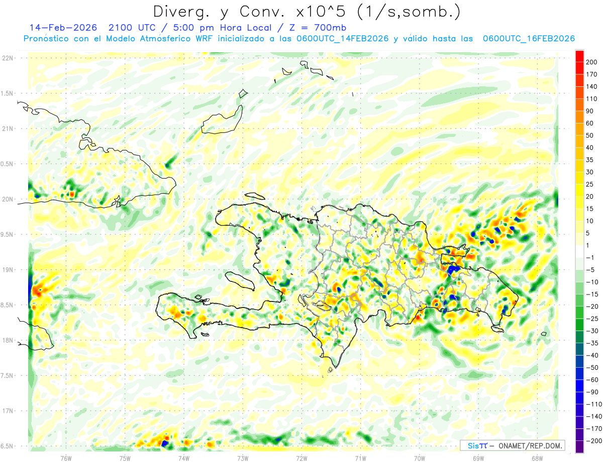The height and width of the screenshot is (465, 603).
Task: Click the color bar label '170'
Action: tap(591, 74)
